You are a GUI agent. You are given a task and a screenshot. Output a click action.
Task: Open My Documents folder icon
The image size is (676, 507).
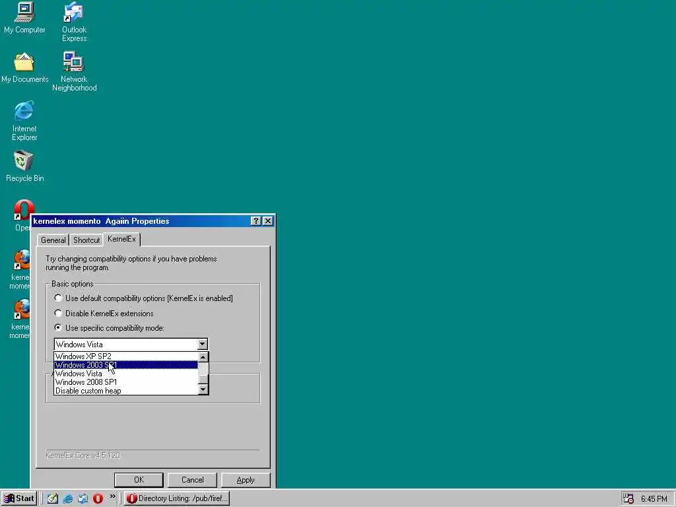[24, 68]
